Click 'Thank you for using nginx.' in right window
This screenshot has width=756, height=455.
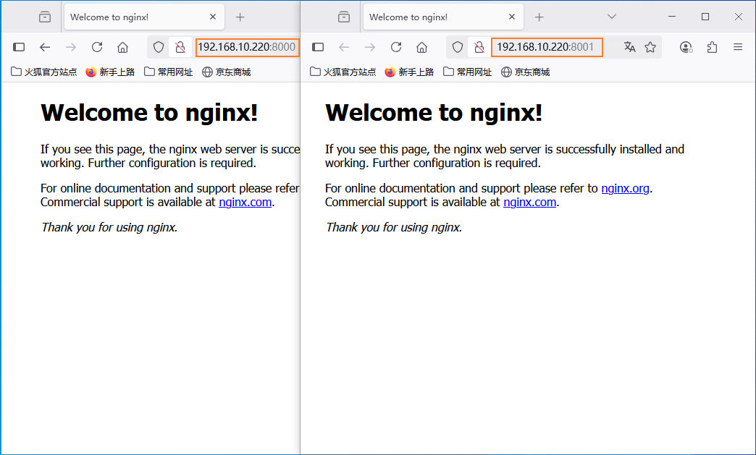[393, 227]
